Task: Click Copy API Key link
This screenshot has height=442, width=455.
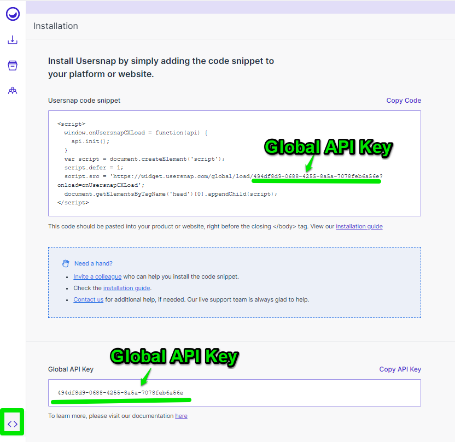Action: click(400, 369)
